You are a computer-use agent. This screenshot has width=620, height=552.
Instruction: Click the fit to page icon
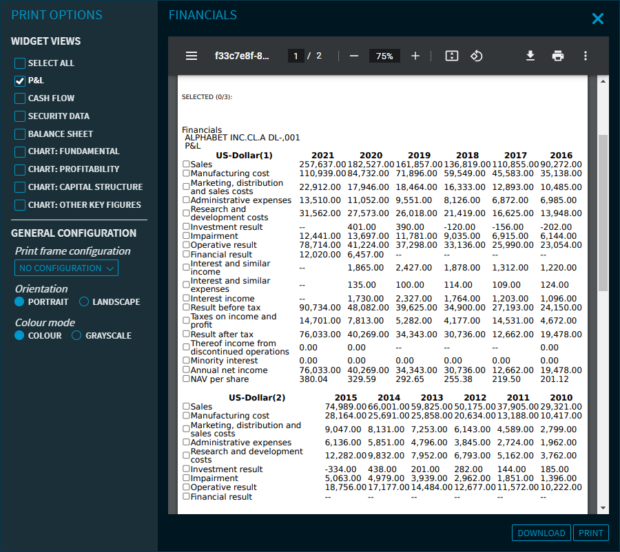coord(451,56)
